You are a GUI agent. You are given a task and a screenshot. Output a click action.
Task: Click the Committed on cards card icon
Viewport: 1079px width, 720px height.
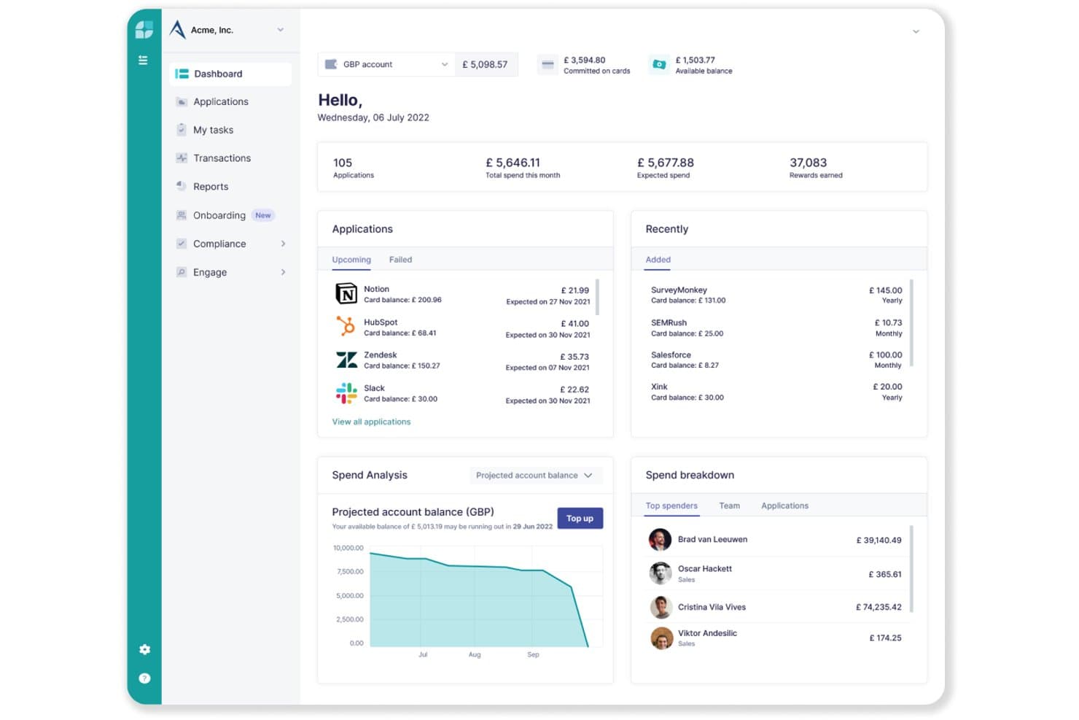[548, 65]
